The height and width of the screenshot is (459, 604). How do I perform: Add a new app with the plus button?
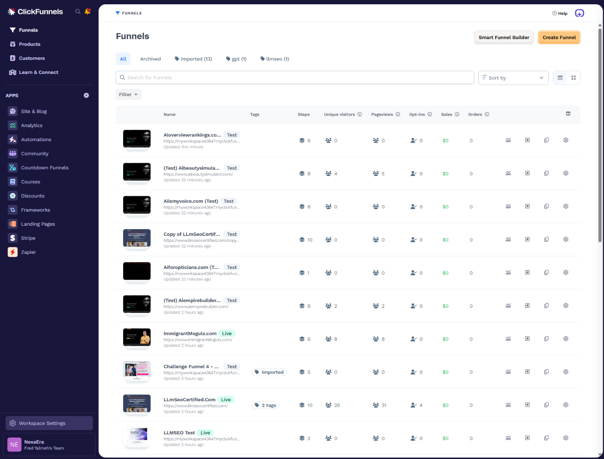86,95
